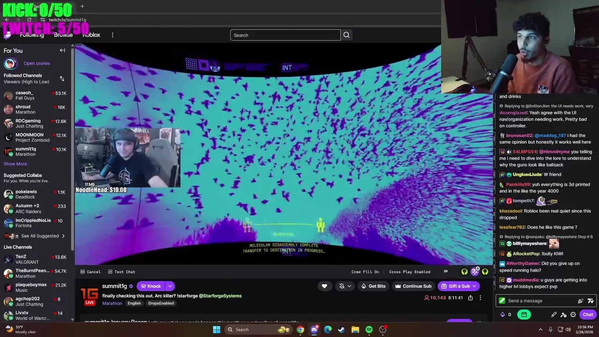Follow summit1g with the heart icon
The height and width of the screenshot is (337, 599).
[x=324, y=286]
